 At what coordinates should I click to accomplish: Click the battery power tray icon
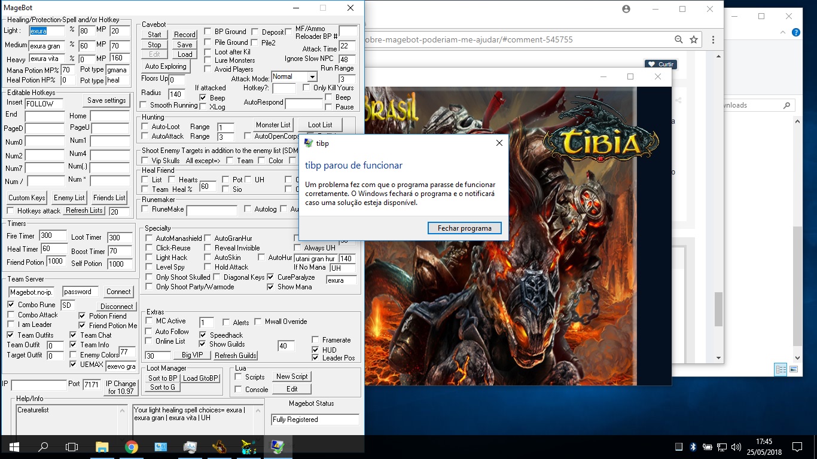coord(708,446)
